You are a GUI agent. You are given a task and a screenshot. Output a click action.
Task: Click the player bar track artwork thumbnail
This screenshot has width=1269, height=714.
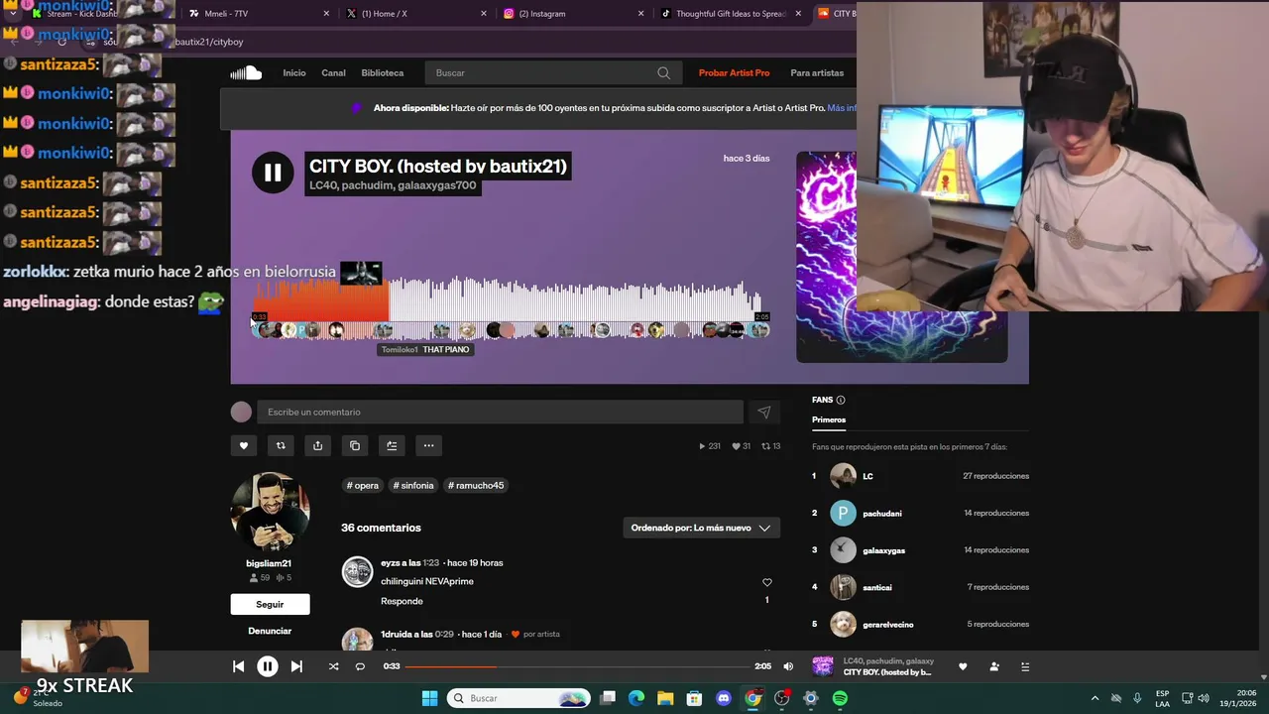[823, 666]
